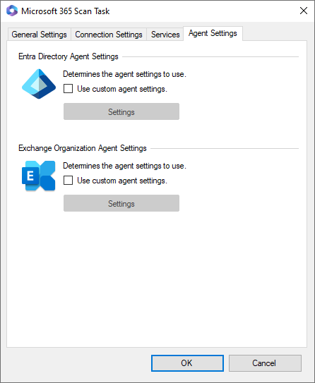
Task: Click the description text in the Exchange section
Action: [x=124, y=166]
